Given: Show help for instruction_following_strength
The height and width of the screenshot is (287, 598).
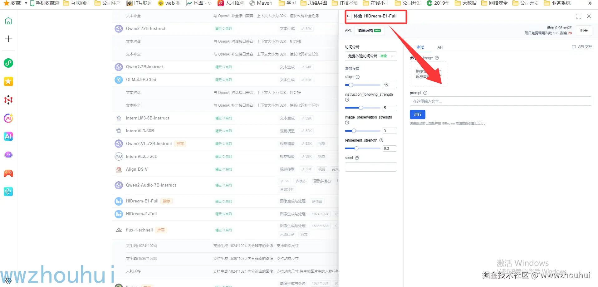Looking at the screenshot, I should tap(347, 100).
